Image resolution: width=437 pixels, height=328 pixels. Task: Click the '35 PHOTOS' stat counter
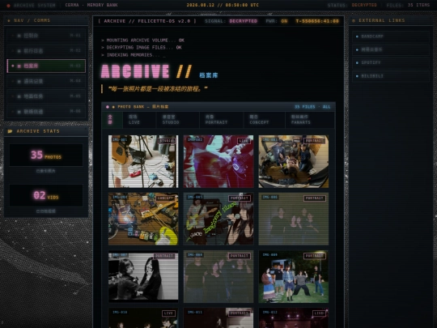[46, 155]
